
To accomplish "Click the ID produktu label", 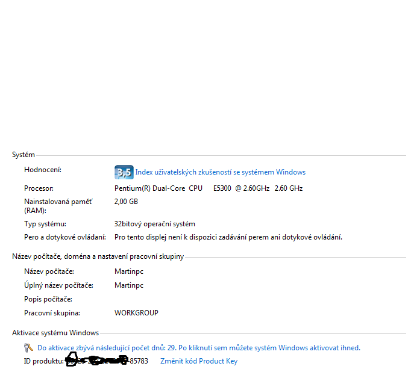I will coord(44,361).
